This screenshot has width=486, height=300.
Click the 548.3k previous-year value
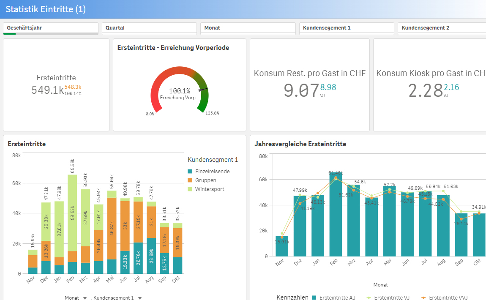[73, 87]
